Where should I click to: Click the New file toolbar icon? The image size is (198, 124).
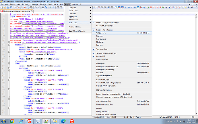pos(2,7)
